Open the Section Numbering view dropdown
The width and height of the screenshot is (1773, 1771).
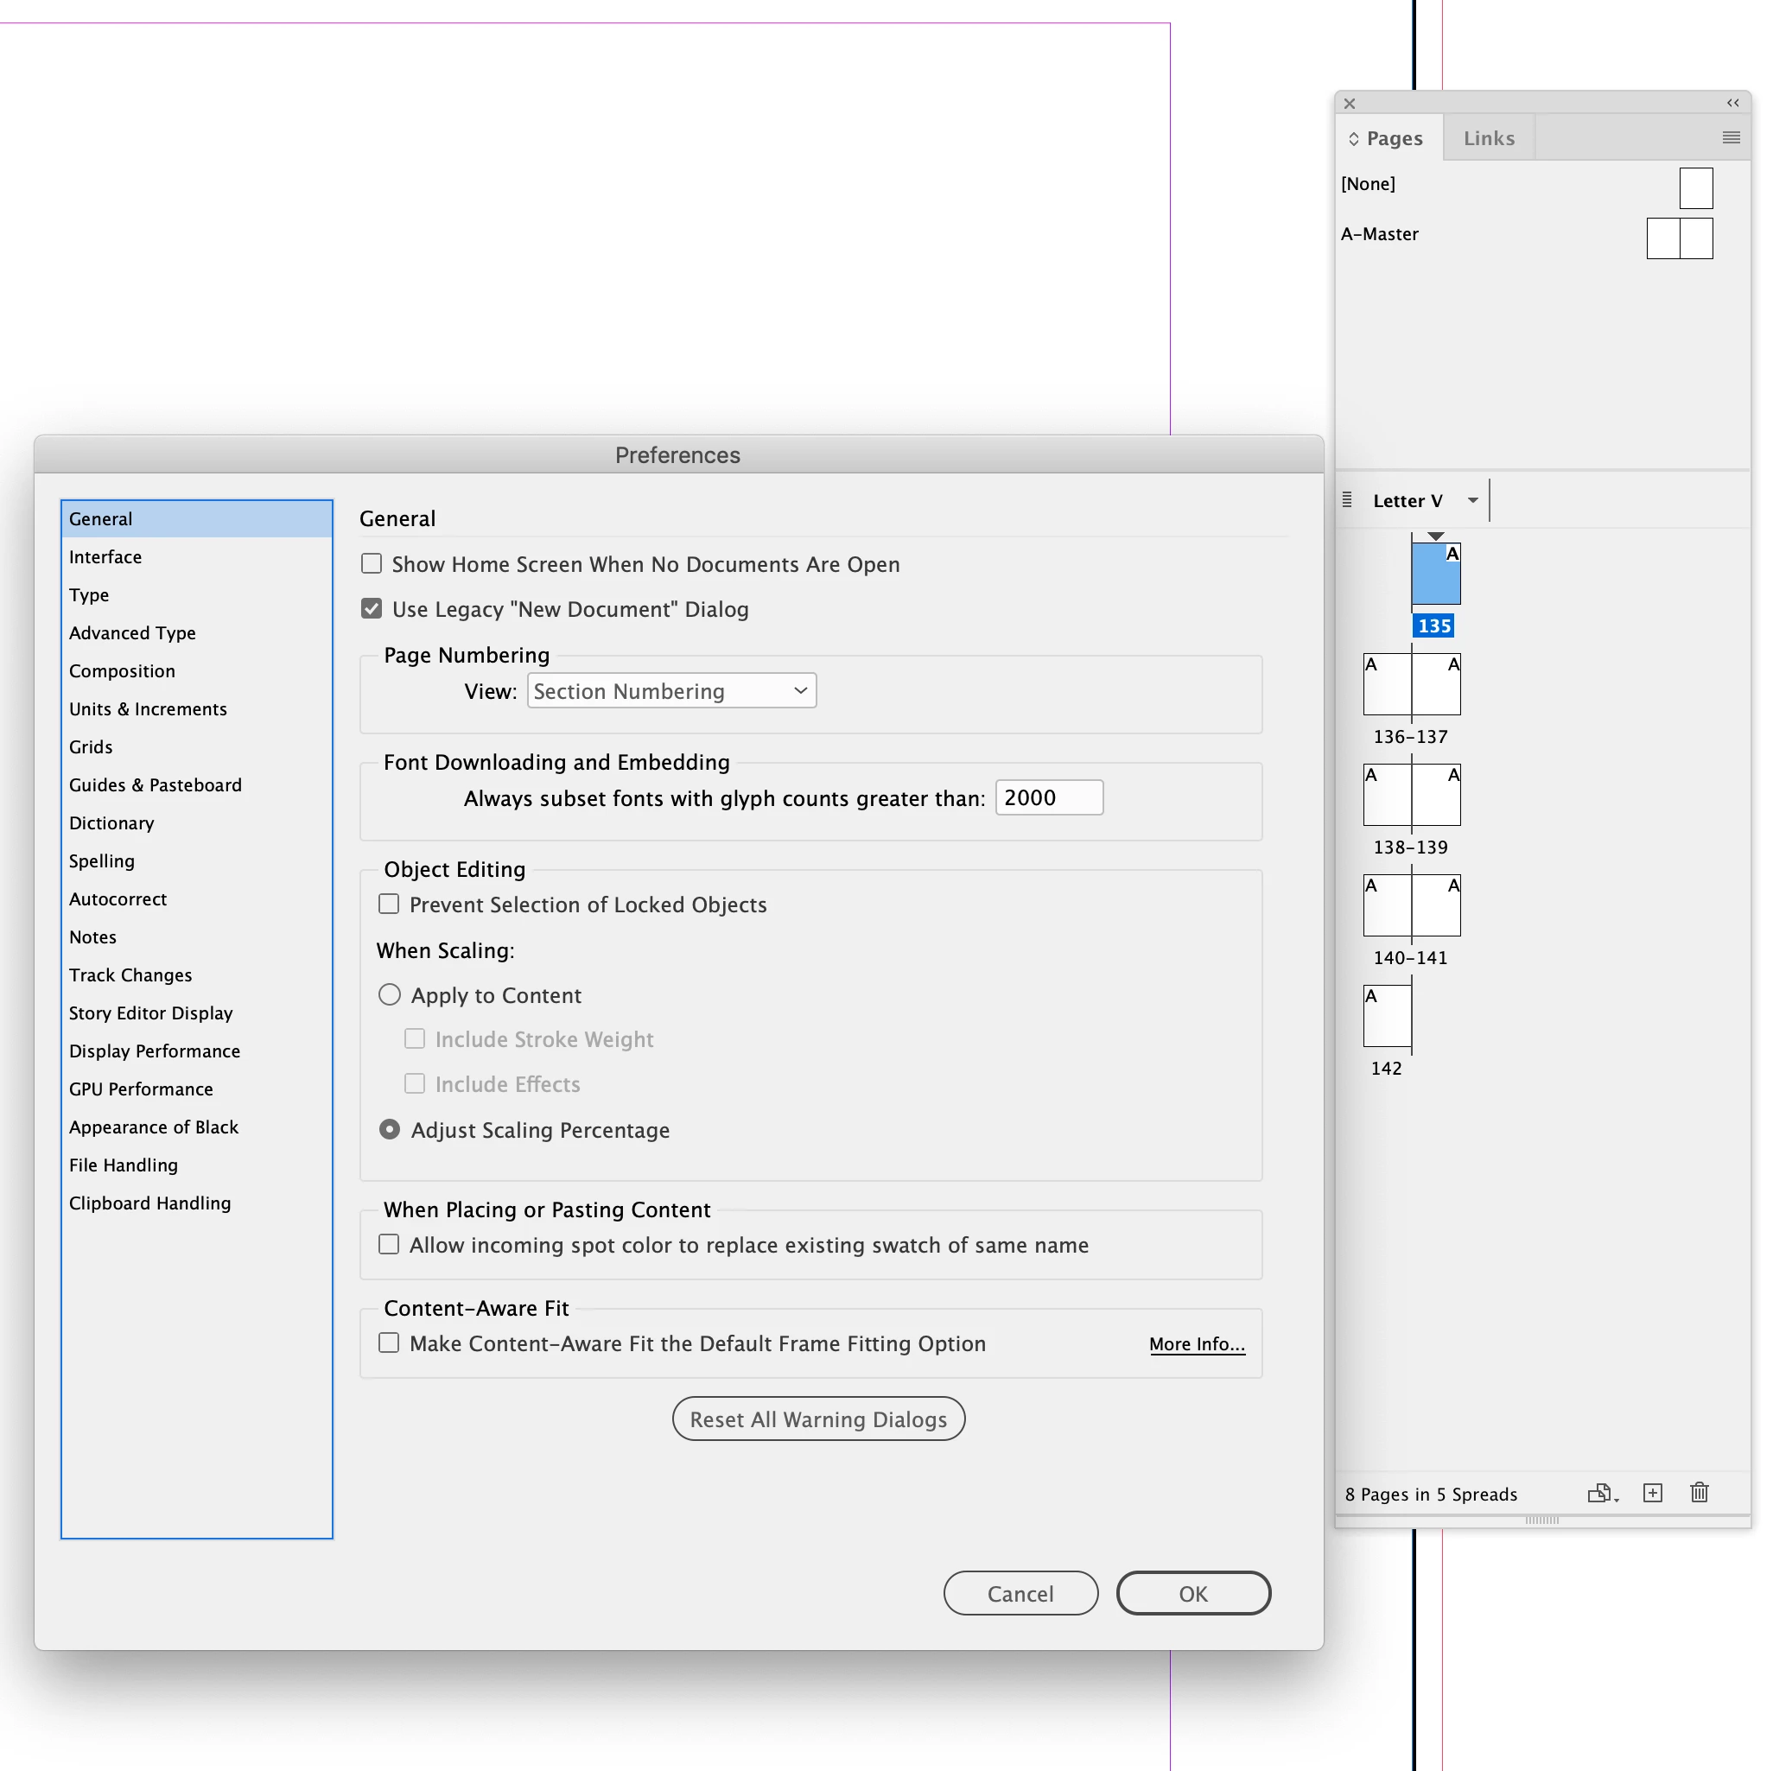670,691
